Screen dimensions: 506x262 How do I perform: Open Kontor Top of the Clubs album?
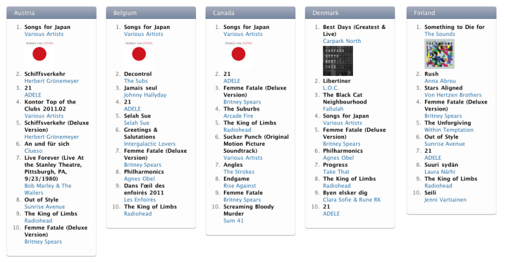click(51, 105)
